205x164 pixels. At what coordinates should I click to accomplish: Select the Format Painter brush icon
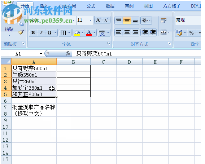coord(21,32)
